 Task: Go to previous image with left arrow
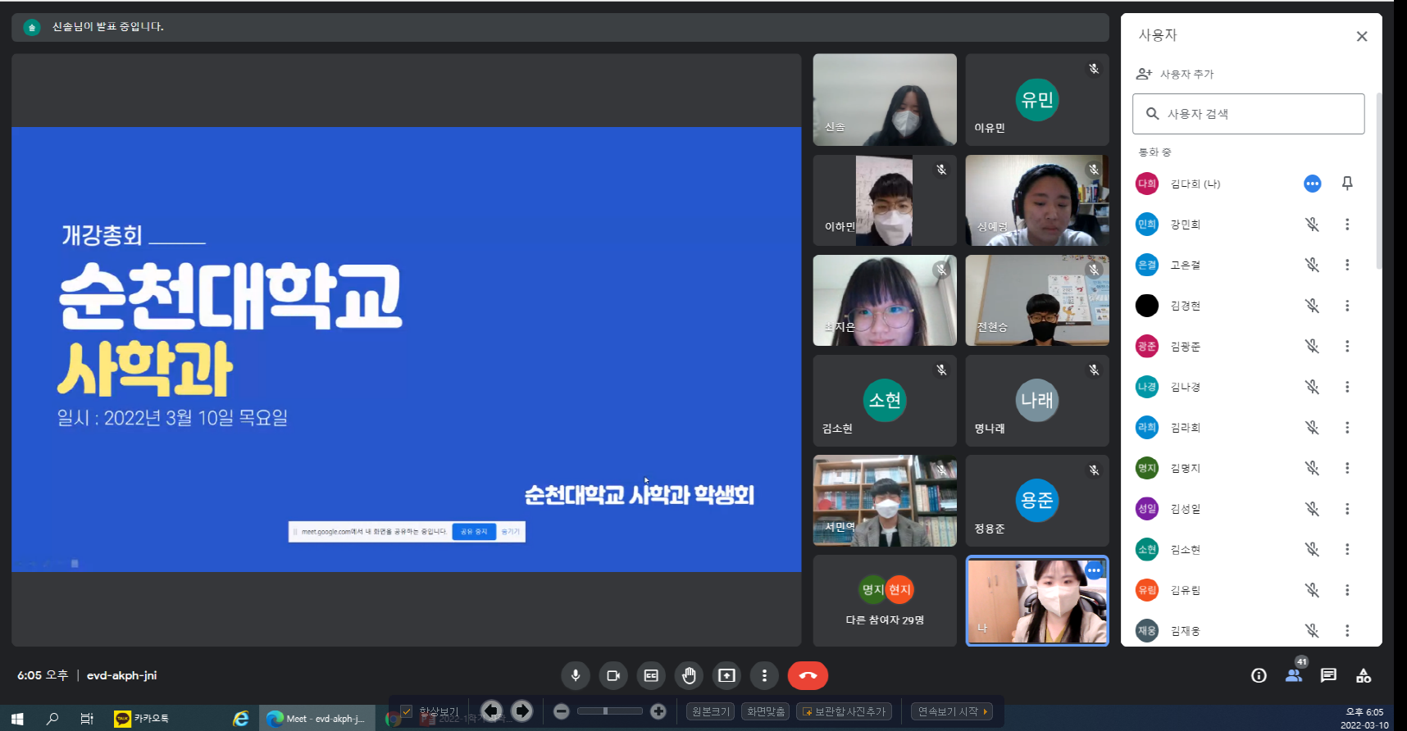point(491,711)
